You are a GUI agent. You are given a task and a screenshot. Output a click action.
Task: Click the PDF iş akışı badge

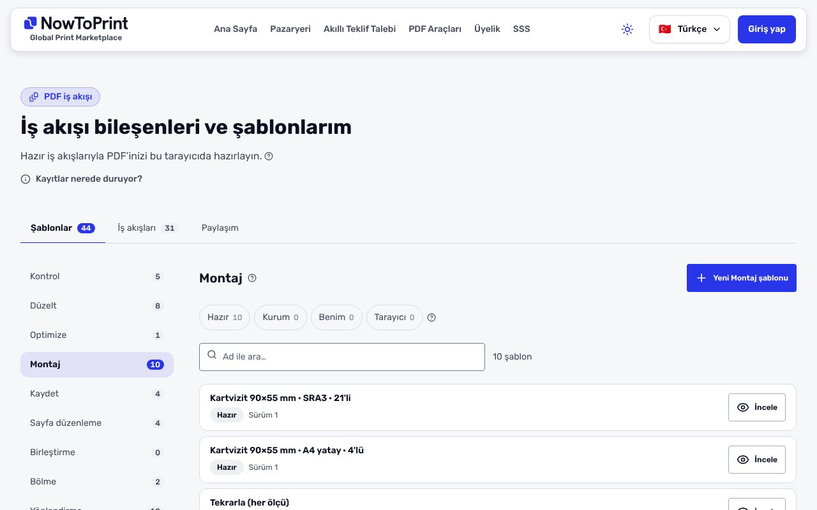(61, 97)
